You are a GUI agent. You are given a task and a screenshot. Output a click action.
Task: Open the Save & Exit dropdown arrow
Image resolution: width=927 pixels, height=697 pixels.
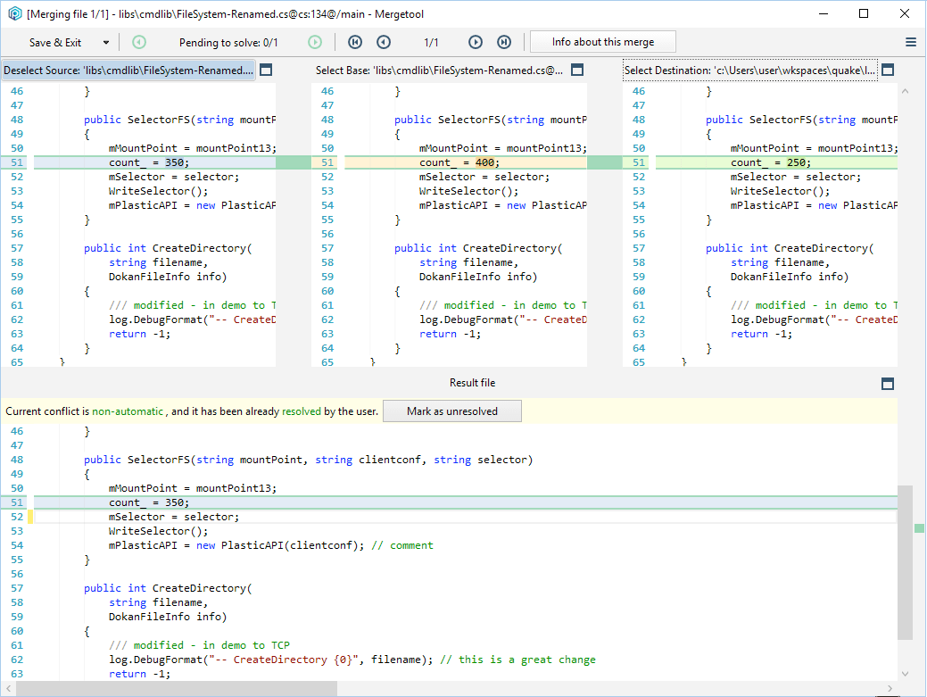click(105, 42)
